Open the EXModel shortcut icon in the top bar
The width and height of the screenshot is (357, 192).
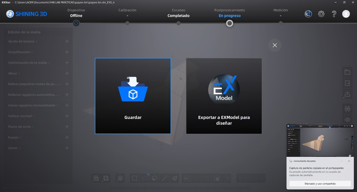pyautogui.click(x=308, y=14)
